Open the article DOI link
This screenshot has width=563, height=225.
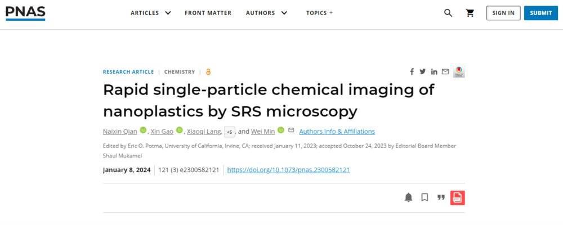pyautogui.click(x=288, y=170)
